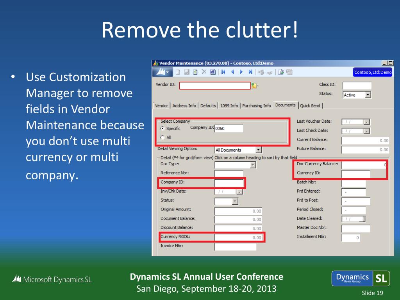Viewport: 400px width, 300px height.
Task: Click the Class ID input field
Action: (x=357, y=86)
